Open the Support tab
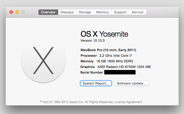 (120, 12)
